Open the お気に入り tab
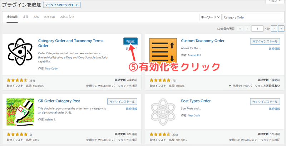Screen dimensions: 286x146 click(66, 17)
